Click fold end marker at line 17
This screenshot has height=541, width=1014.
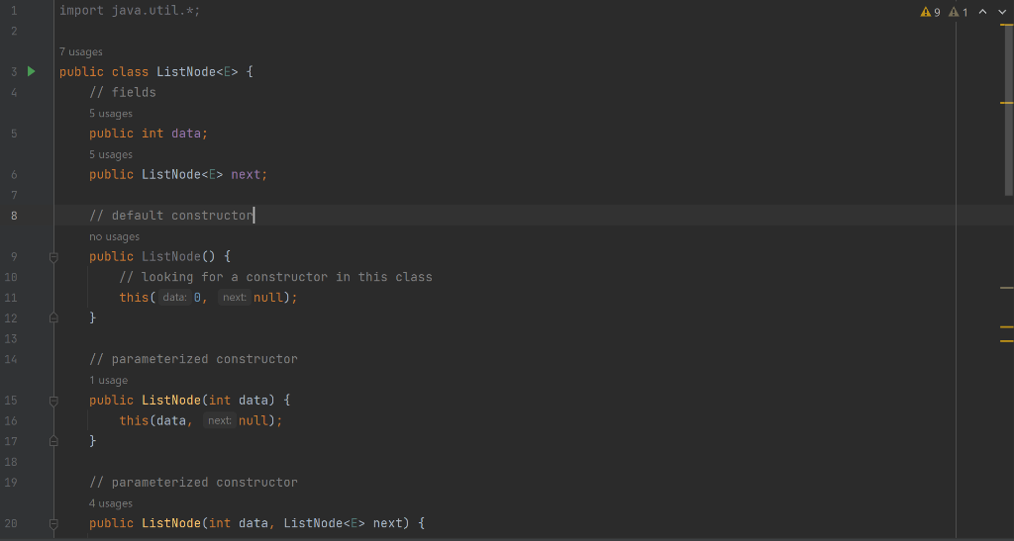pyautogui.click(x=53, y=441)
